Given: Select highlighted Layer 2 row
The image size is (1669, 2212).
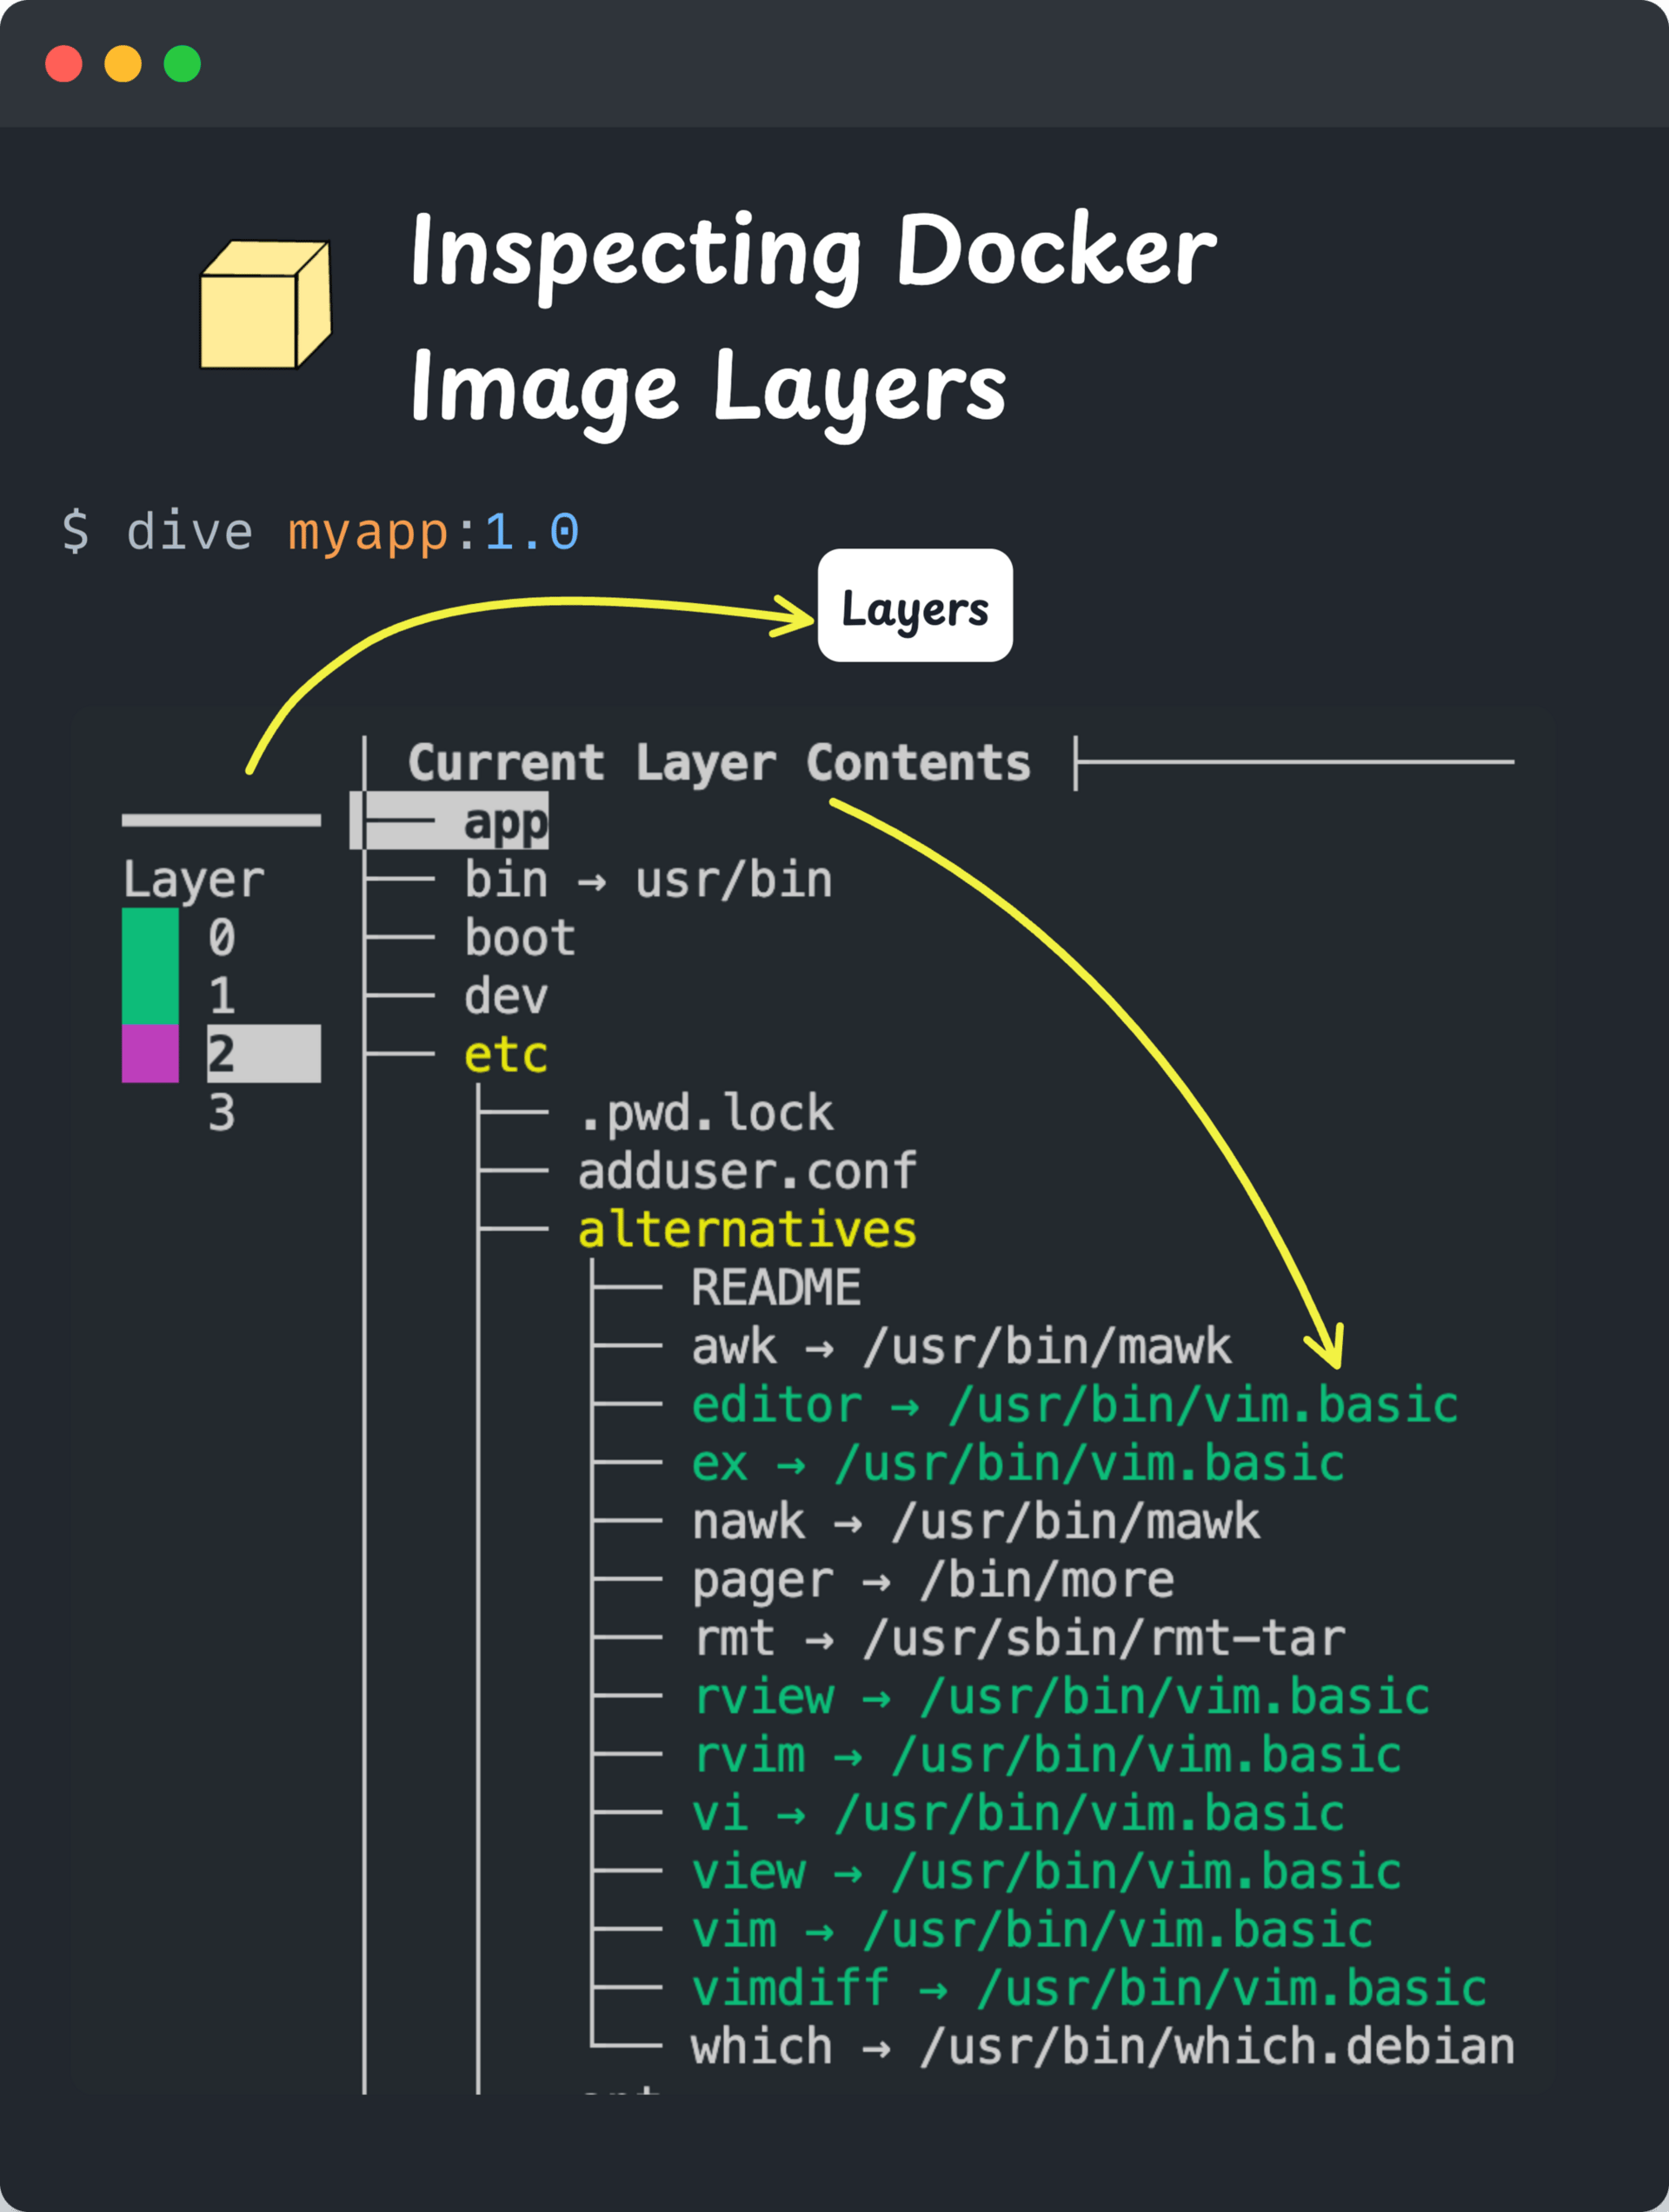Looking at the screenshot, I should [262, 1053].
